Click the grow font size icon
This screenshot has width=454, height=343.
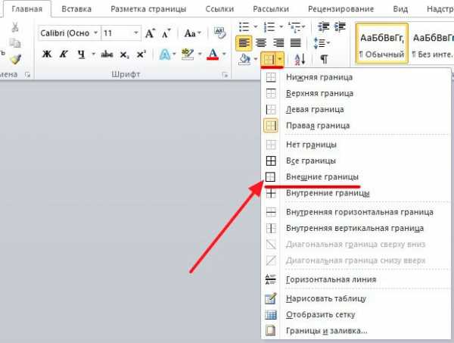click(x=151, y=35)
